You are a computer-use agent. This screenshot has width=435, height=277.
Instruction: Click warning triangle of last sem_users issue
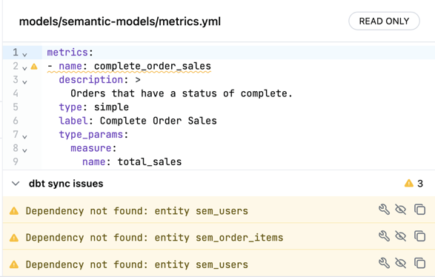click(x=14, y=264)
